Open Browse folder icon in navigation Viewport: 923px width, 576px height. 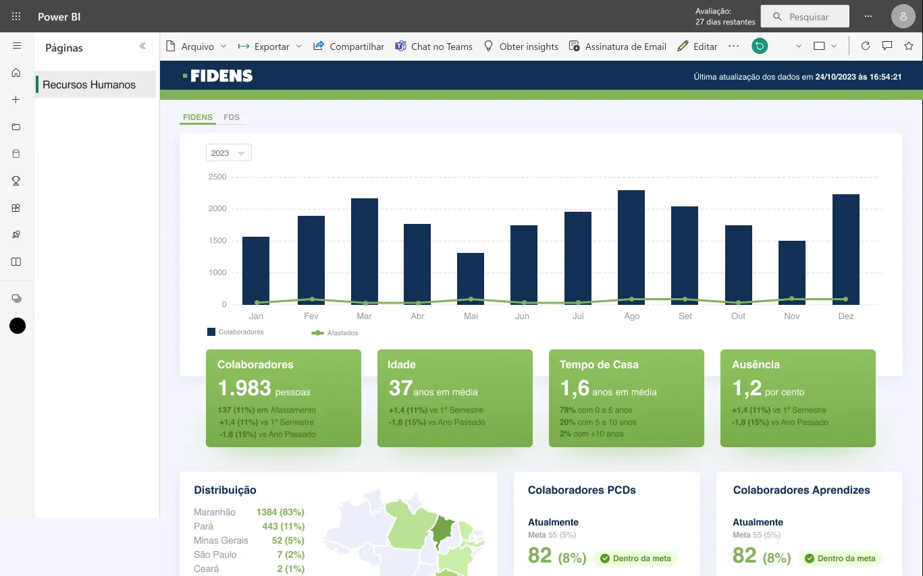coord(16,127)
